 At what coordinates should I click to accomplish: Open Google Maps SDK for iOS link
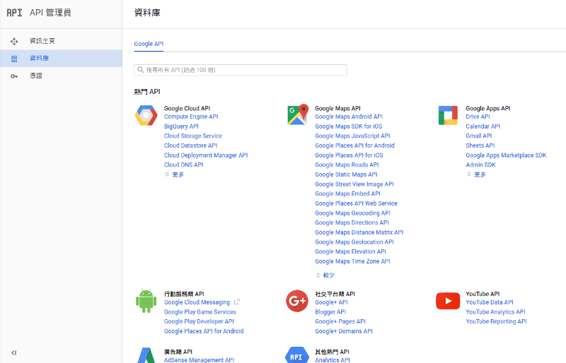348,126
